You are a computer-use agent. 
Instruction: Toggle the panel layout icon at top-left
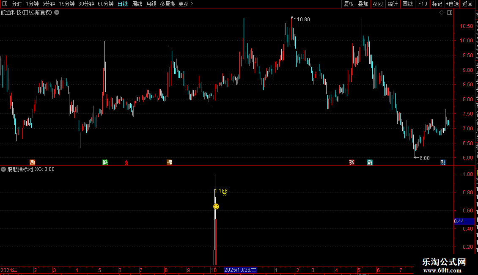coord(5,4)
